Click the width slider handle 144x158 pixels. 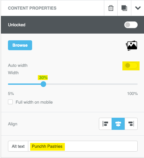point(43,84)
